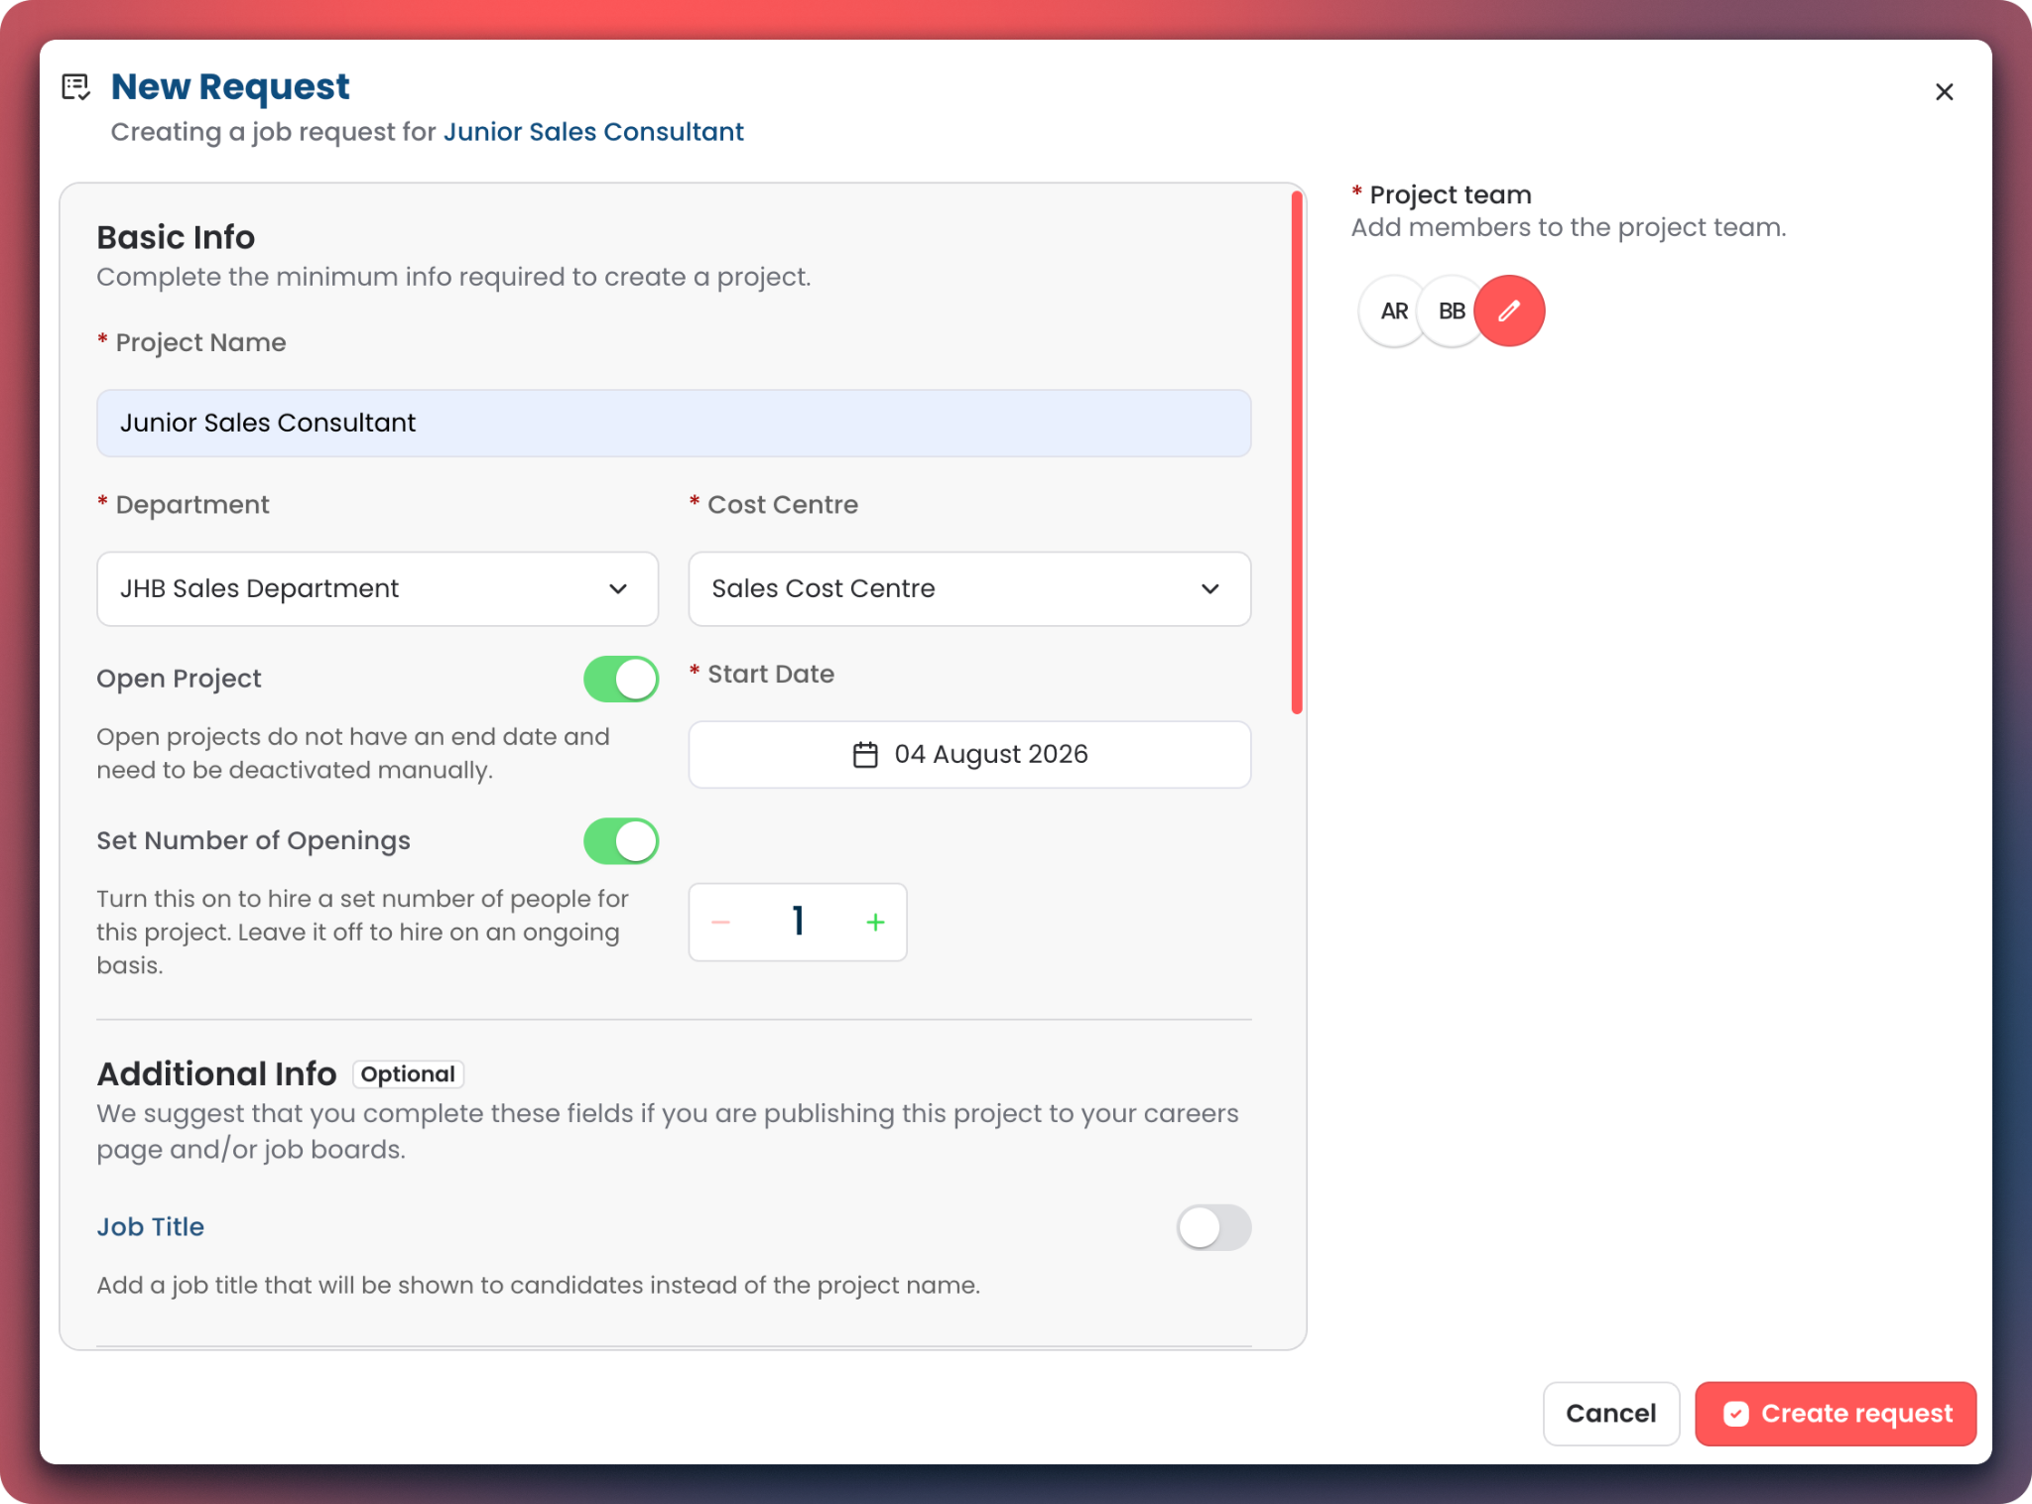Screen dimensions: 2032x1504
Task: Enable the Job Title switch
Action: [1213, 1228]
